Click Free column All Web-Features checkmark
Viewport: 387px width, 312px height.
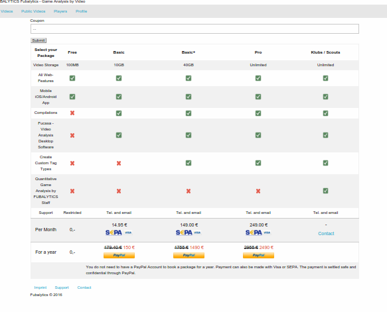(72, 78)
